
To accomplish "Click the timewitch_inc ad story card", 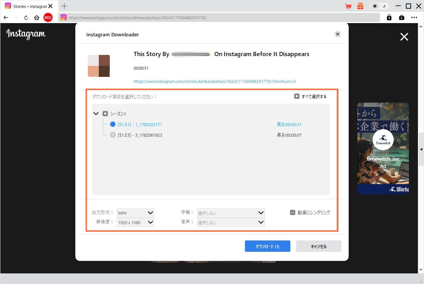I will click(x=383, y=148).
